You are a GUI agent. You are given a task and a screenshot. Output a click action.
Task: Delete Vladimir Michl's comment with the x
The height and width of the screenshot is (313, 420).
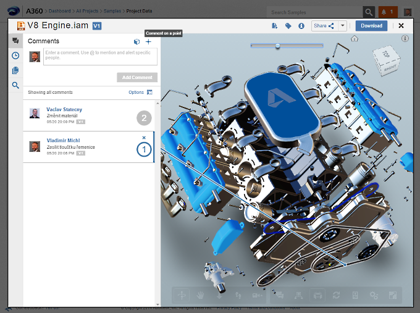coord(144,137)
